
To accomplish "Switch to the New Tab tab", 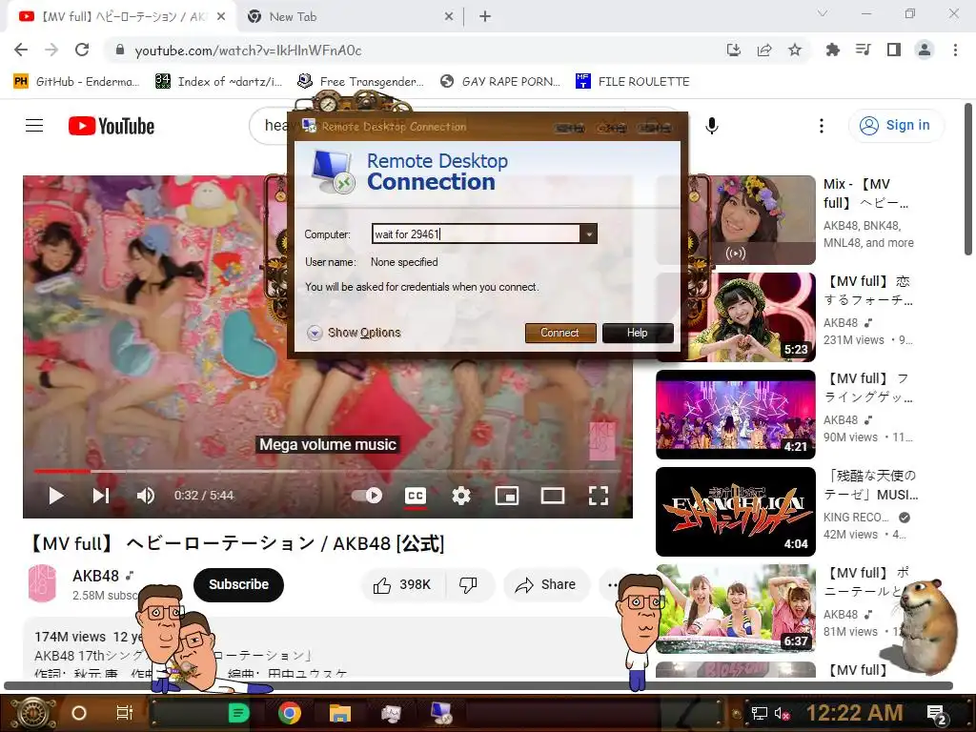I will pos(351,17).
